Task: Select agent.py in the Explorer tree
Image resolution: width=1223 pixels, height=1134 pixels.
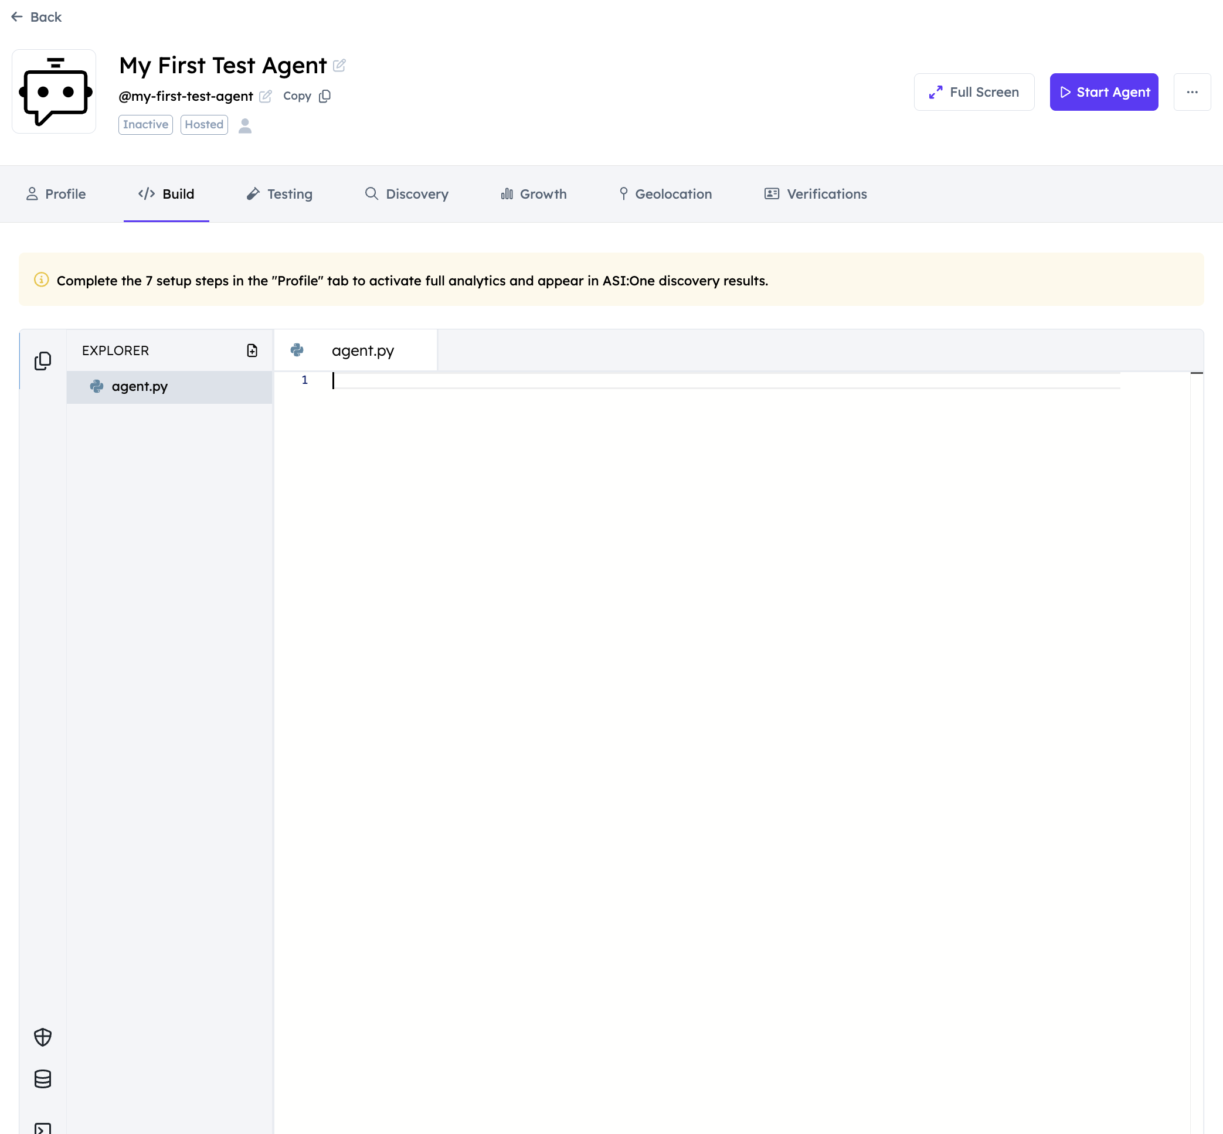Action: tap(140, 387)
